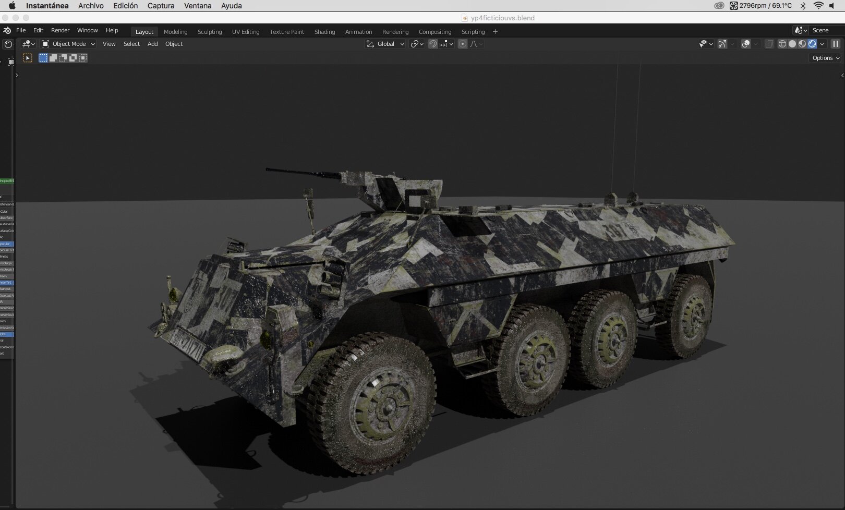Open the Creative Cloud menu bar icon
This screenshot has height=510, width=845.
(x=719, y=6)
